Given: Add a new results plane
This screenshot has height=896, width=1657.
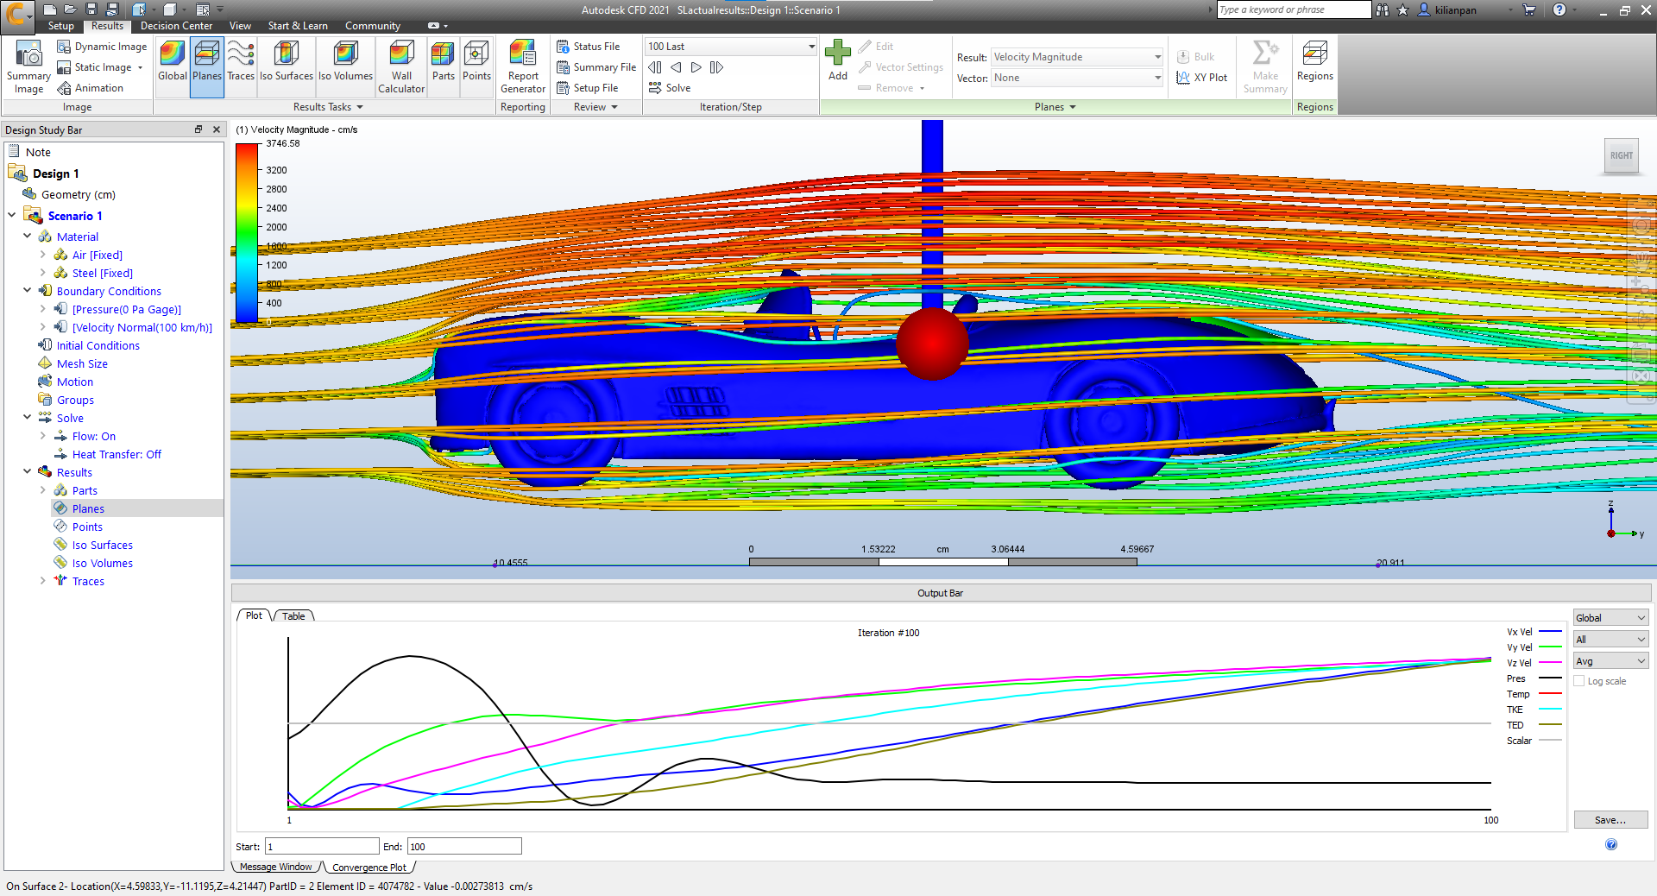Looking at the screenshot, I should 838,61.
